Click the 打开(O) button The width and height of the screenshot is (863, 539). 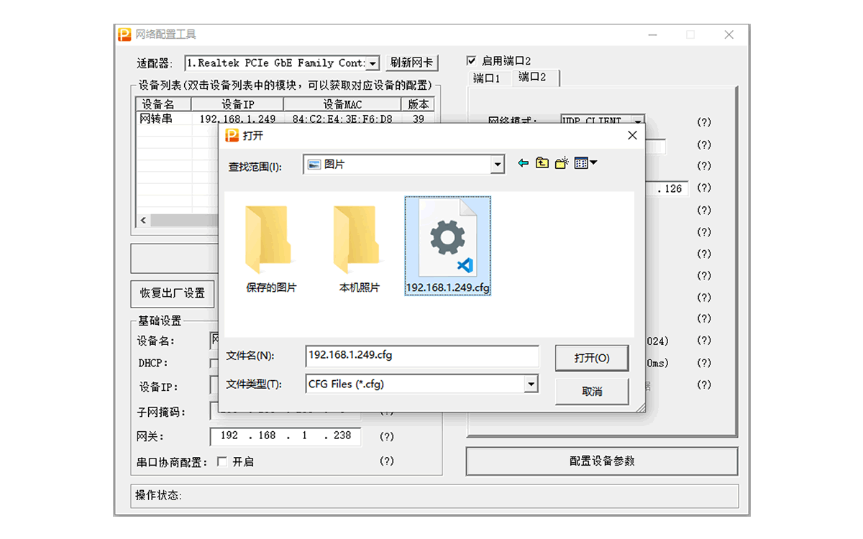click(x=591, y=358)
